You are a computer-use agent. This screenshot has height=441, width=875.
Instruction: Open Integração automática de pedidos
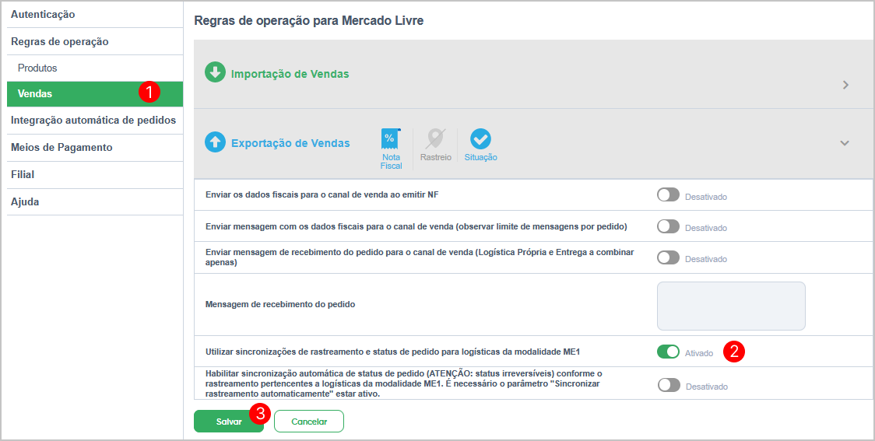(95, 121)
